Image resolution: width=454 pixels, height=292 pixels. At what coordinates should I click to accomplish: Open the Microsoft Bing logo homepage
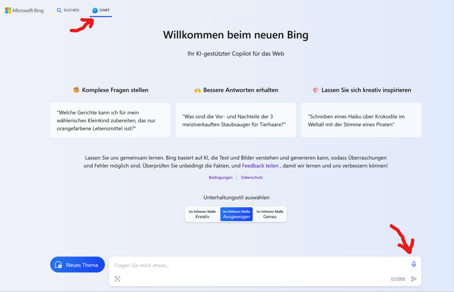click(24, 11)
